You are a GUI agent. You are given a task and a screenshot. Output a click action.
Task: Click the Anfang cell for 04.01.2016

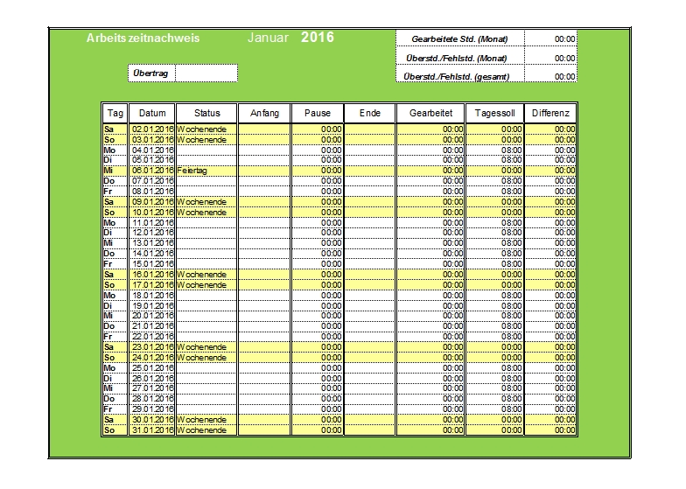[264, 150]
